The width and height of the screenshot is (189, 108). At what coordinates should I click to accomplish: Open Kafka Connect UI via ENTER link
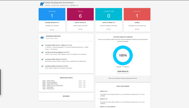(x=109, y=29)
